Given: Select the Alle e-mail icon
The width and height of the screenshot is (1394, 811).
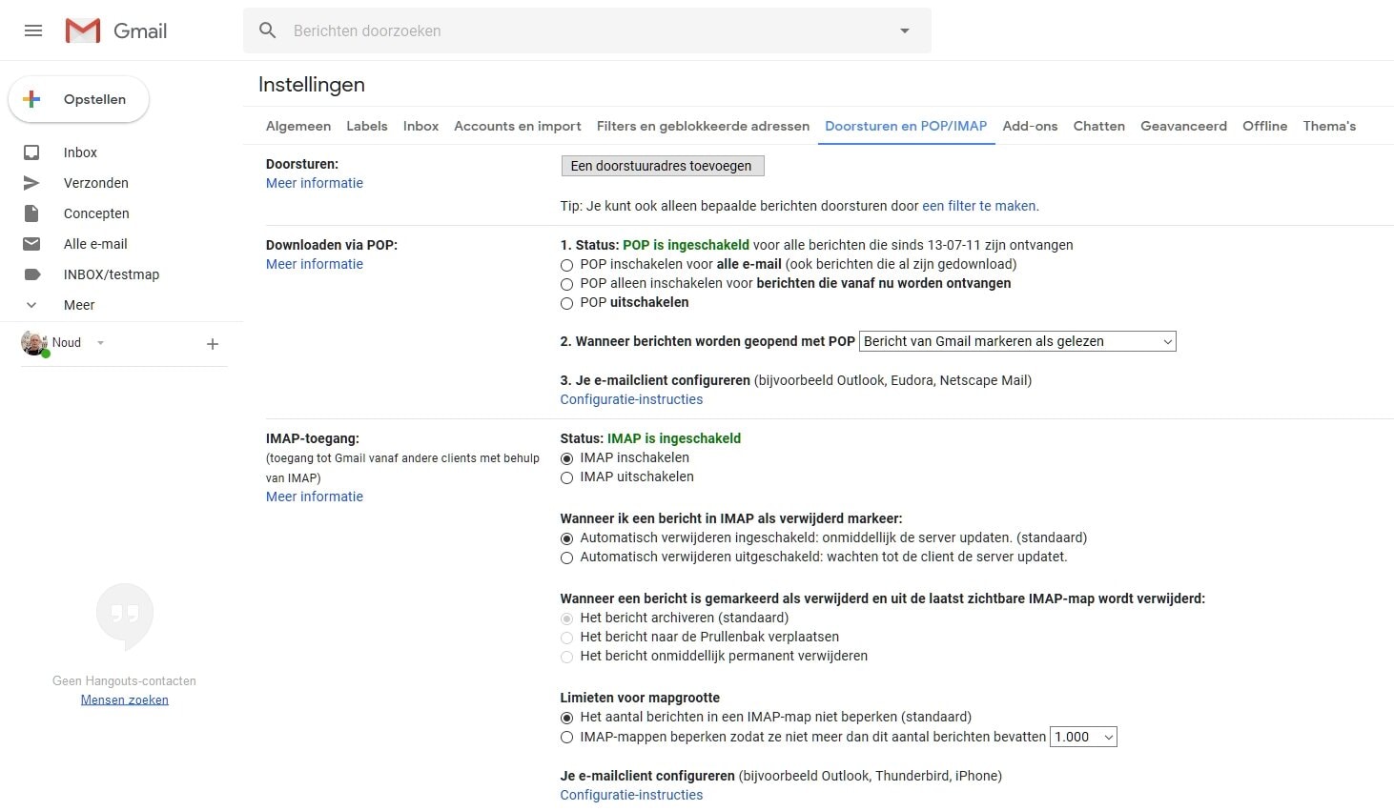Looking at the screenshot, I should 31,243.
